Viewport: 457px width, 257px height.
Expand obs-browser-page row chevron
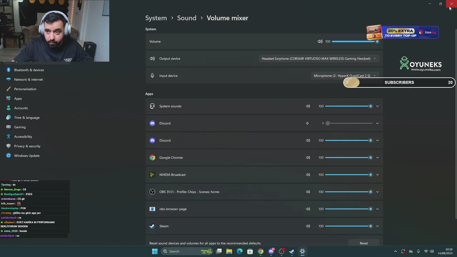coord(377,209)
